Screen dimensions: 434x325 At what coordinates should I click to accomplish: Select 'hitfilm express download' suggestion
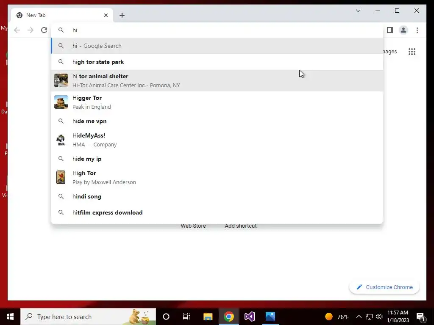tap(217, 212)
